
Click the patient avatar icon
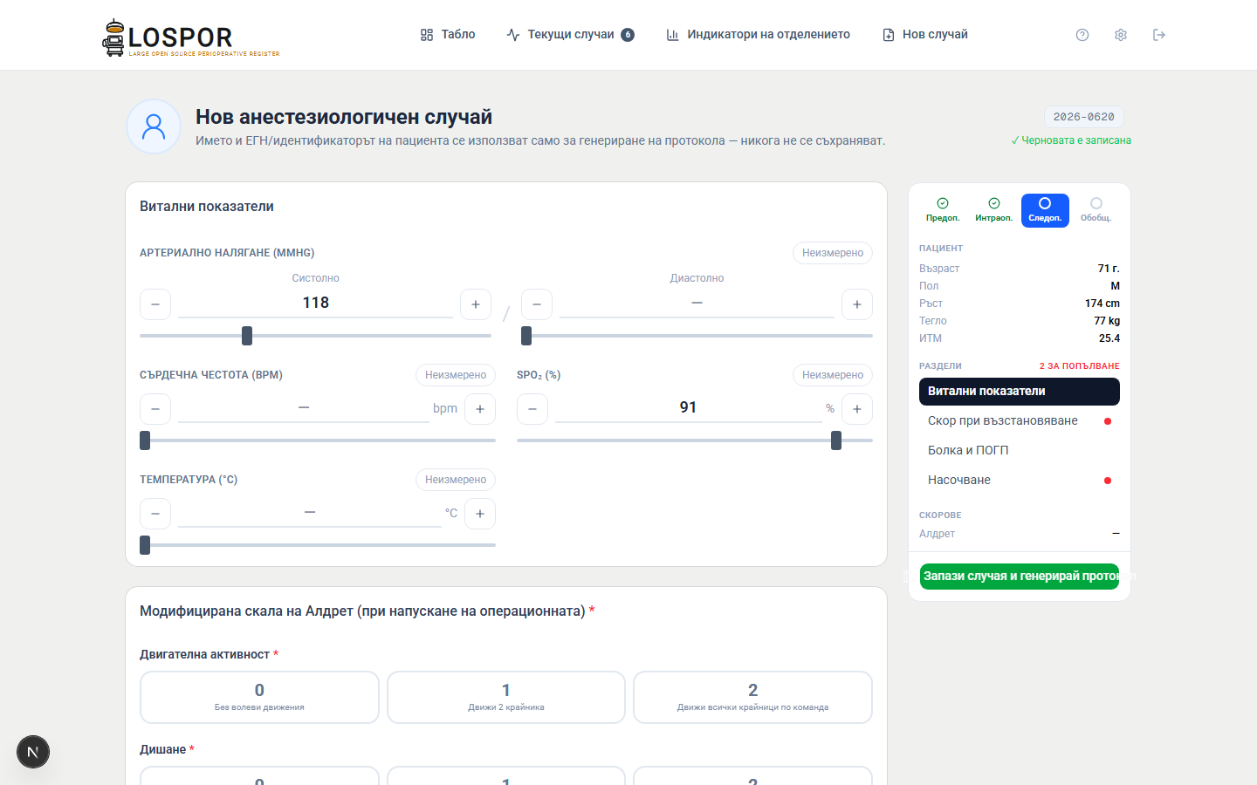click(x=154, y=126)
